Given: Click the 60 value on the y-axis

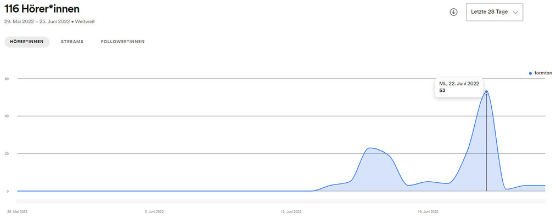Looking at the screenshot, I should coord(7,78).
